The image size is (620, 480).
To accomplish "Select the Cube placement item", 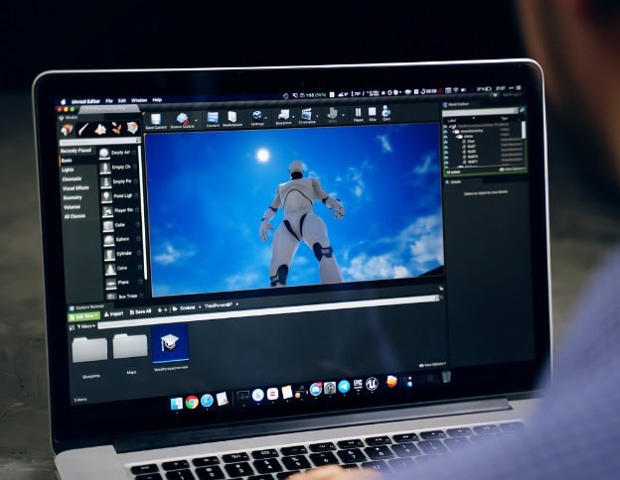I will point(120,225).
